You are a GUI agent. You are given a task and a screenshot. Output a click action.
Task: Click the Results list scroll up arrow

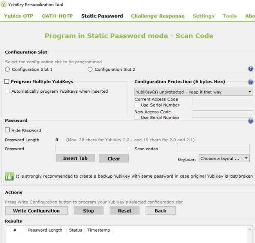250,230
